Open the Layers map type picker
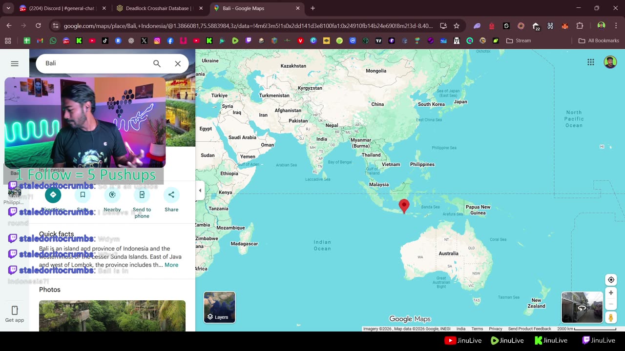 (x=219, y=307)
